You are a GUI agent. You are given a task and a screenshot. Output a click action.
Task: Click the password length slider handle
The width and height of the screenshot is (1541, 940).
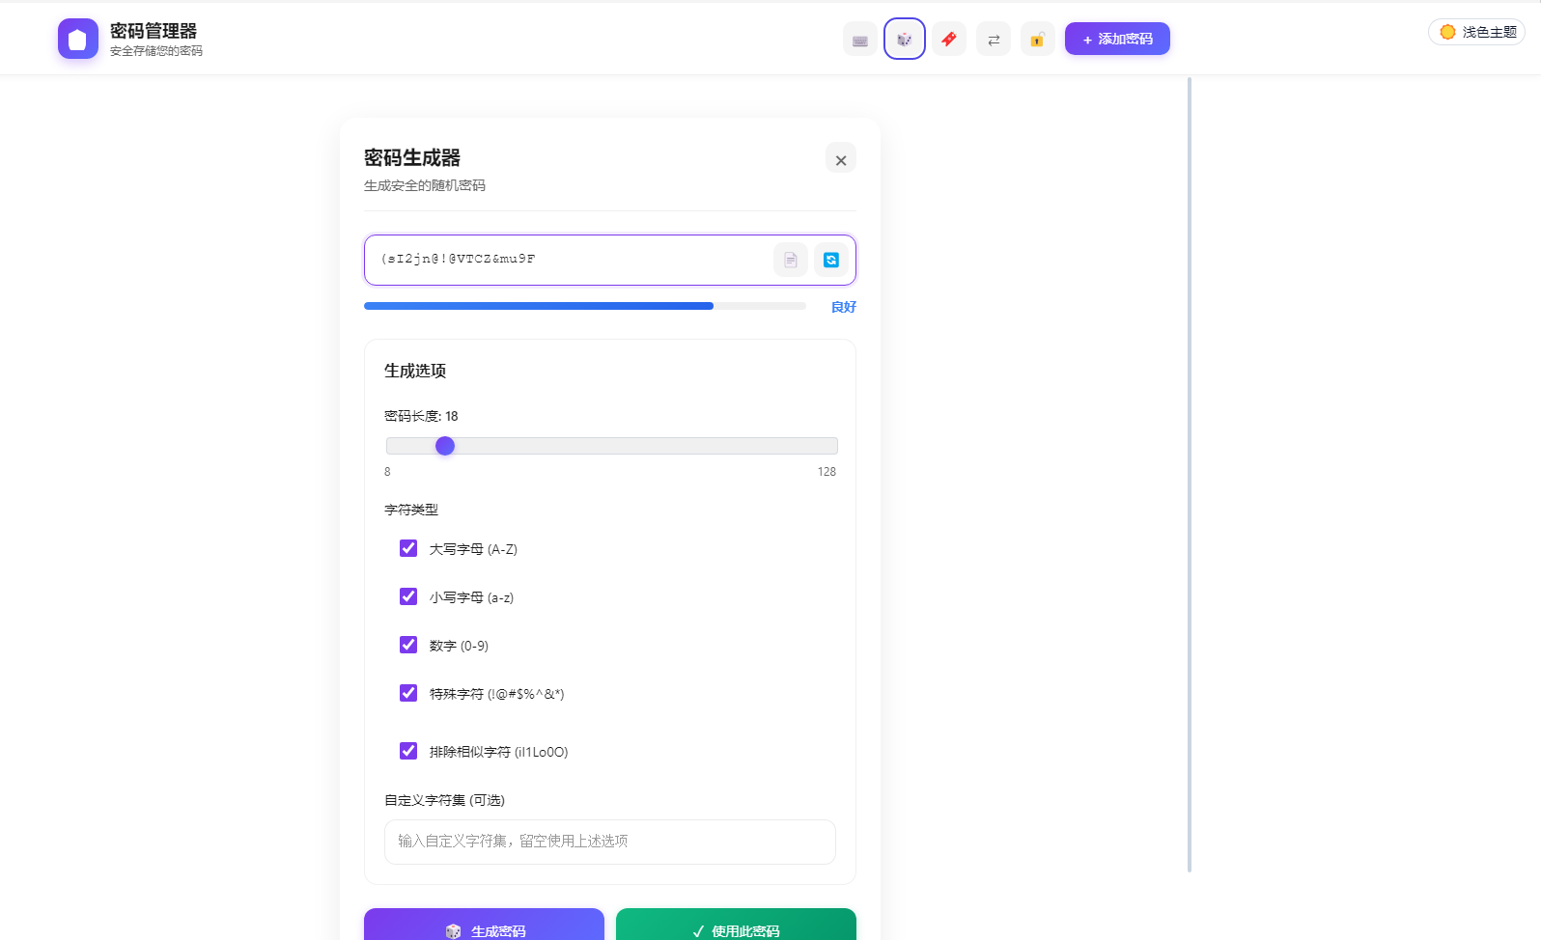pyautogui.click(x=445, y=446)
